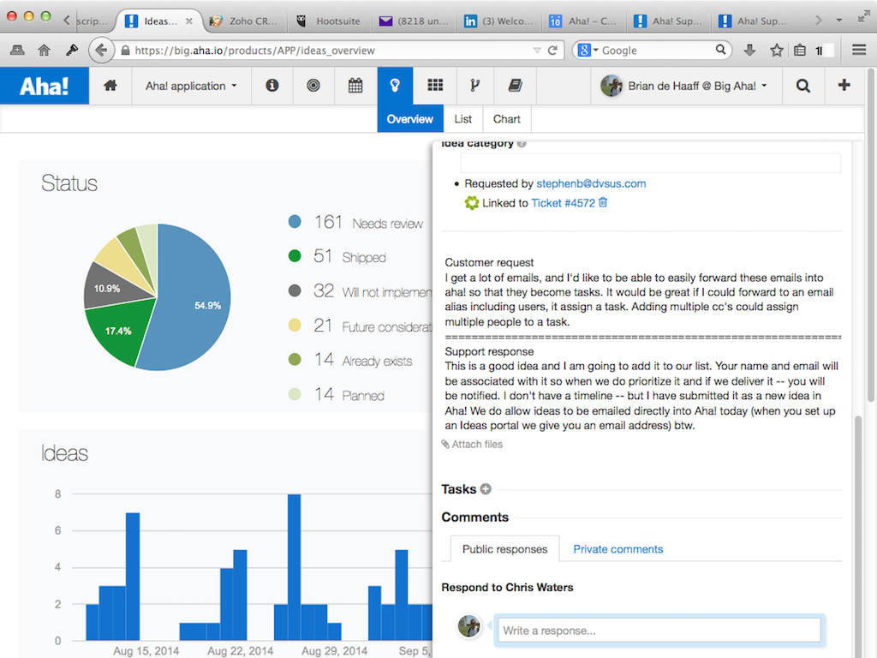
Task: Switch to the Private comments tab
Action: click(x=617, y=549)
